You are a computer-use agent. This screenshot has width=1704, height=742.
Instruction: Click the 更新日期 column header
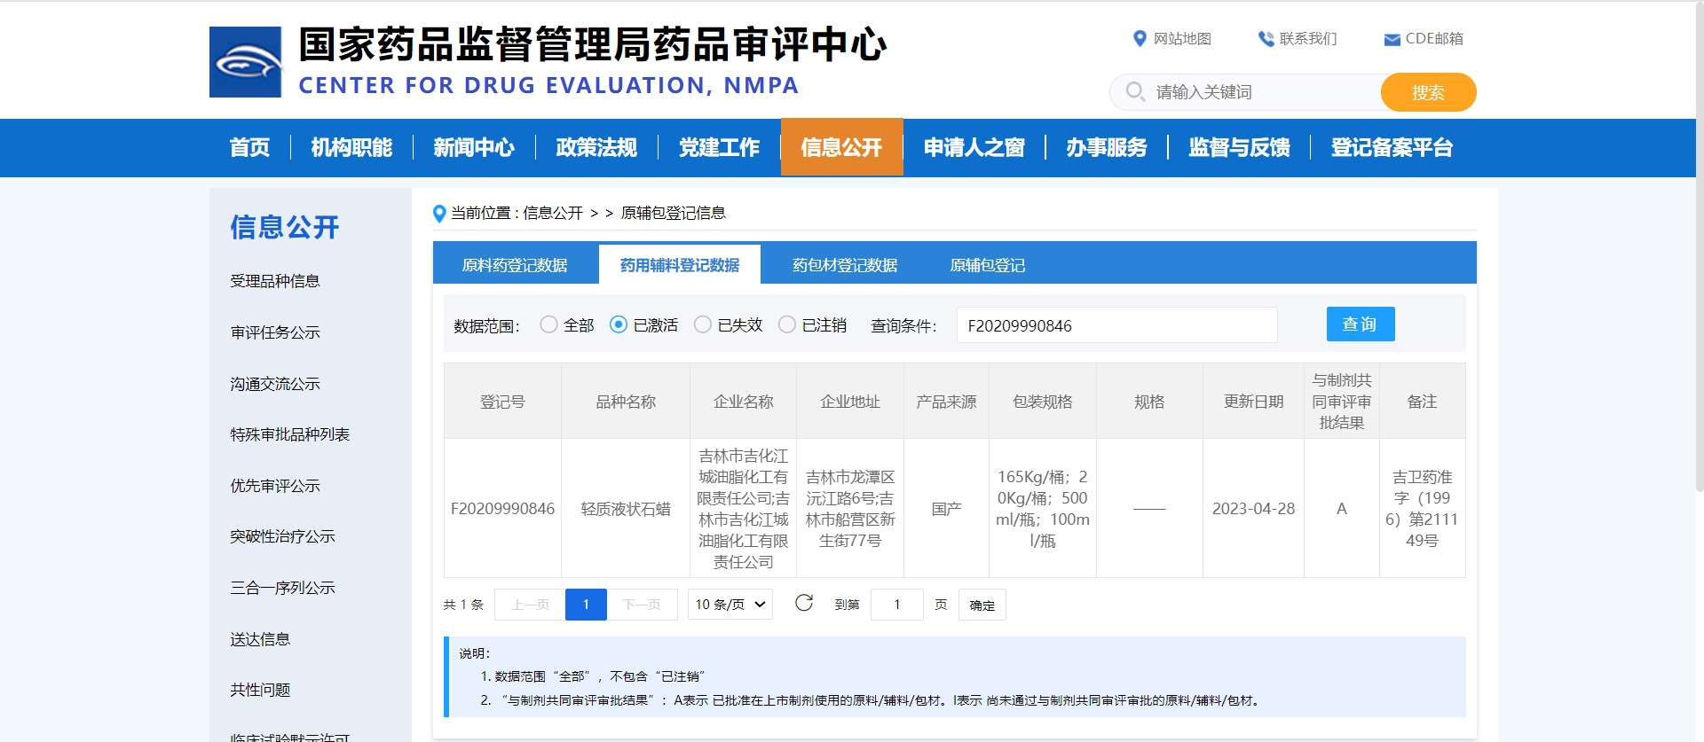(1253, 402)
